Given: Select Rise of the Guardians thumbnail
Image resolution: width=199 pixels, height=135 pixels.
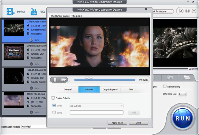Looking at the screenshot, I should (x=14, y=76).
